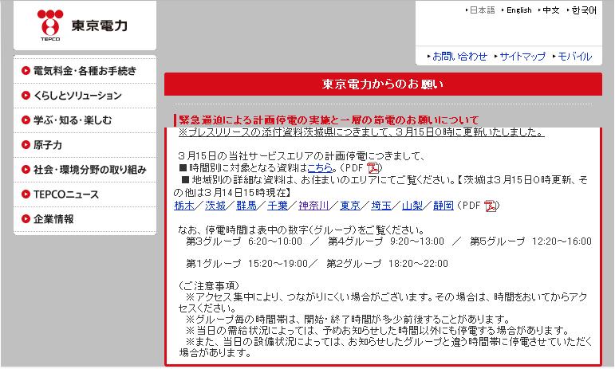This screenshot has height=369, width=615.
Task: Open お問い合わせ link
Action: pos(459,57)
